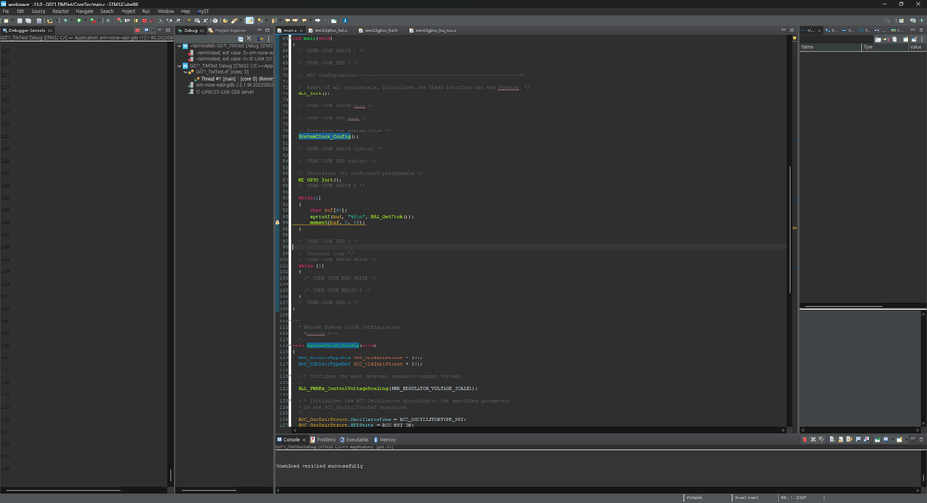This screenshot has width=927, height=503.
Task: Select the arm-none-eabi-gdb process entry
Action: (x=231, y=85)
